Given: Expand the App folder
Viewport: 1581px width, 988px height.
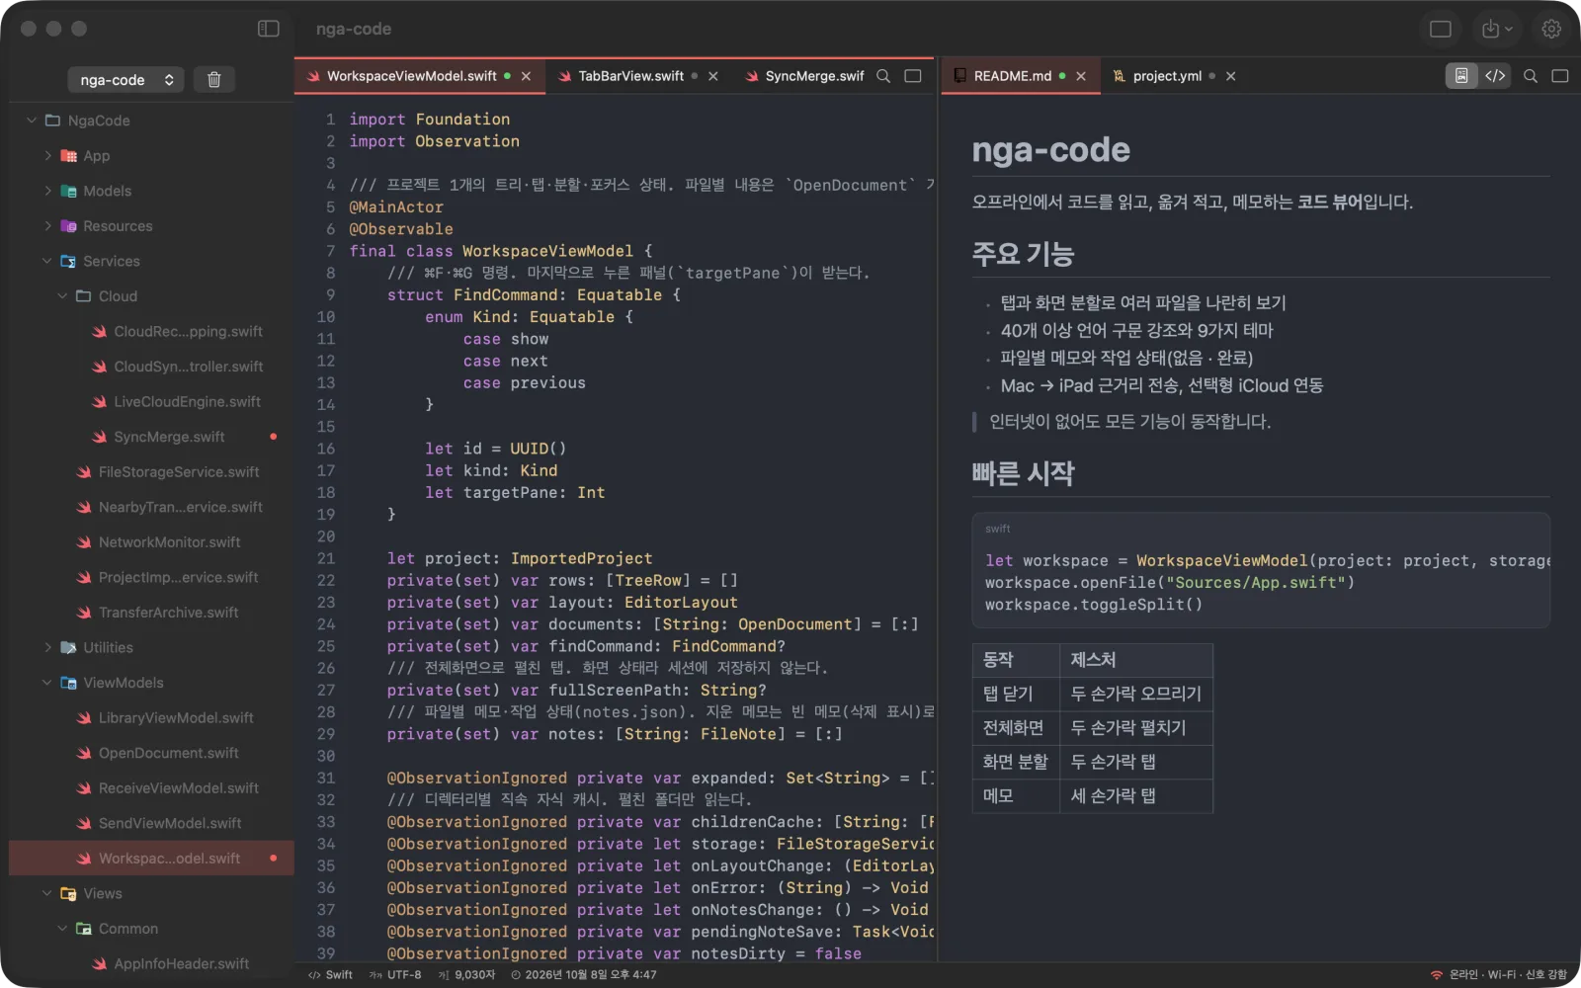Looking at the screenshot, I should tap(47, 155).
